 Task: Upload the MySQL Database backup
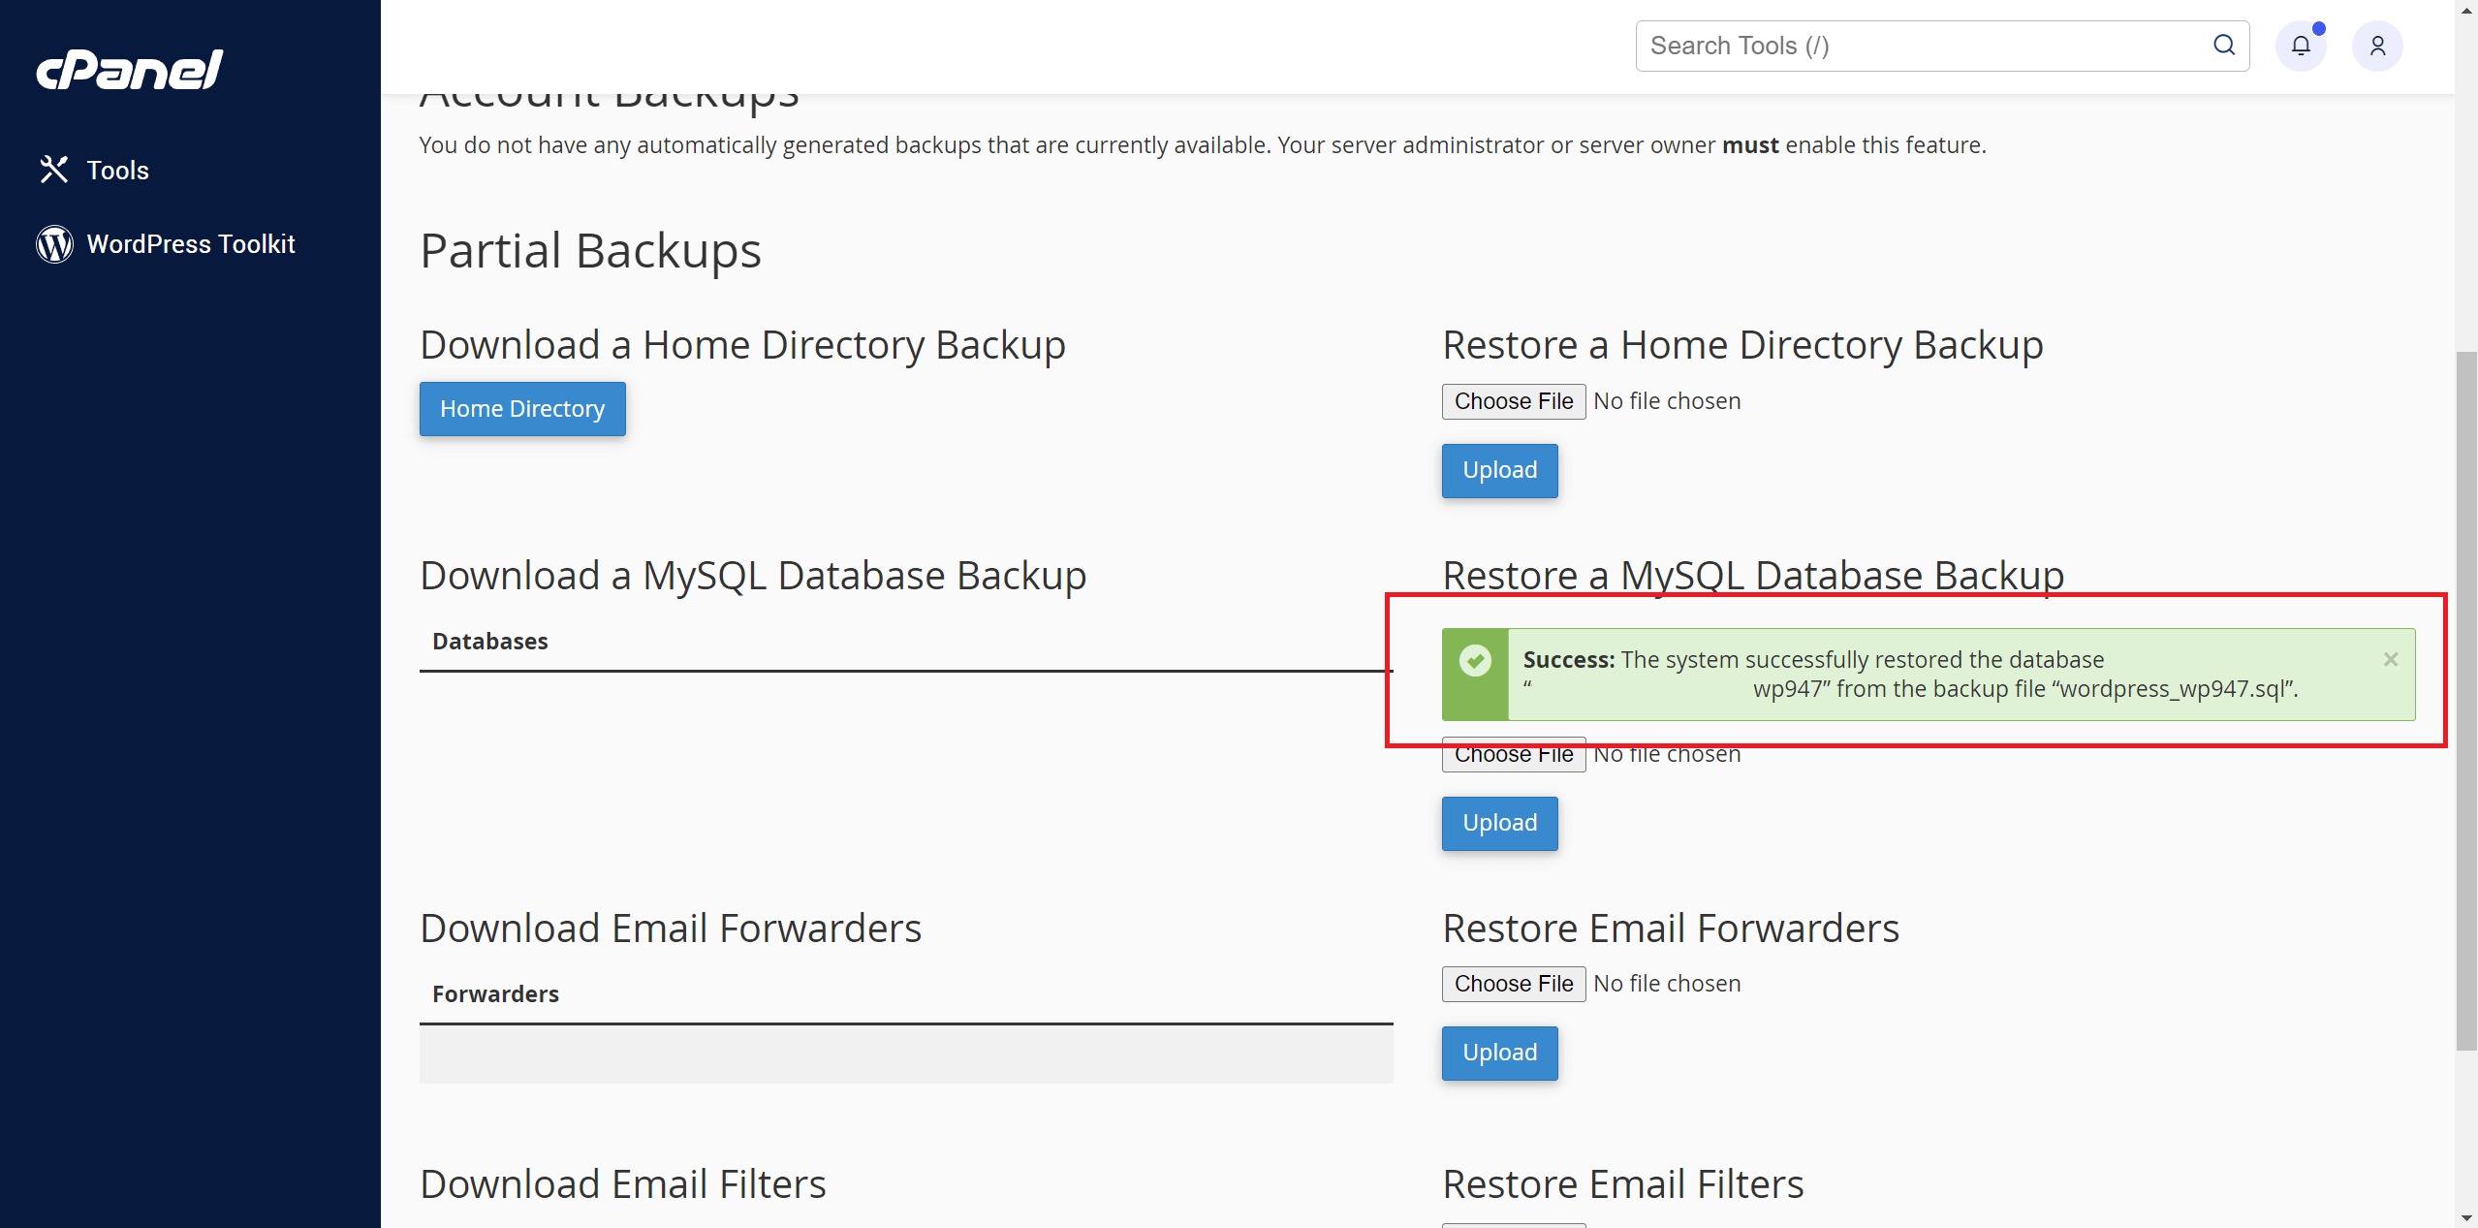pos(1500,824)
